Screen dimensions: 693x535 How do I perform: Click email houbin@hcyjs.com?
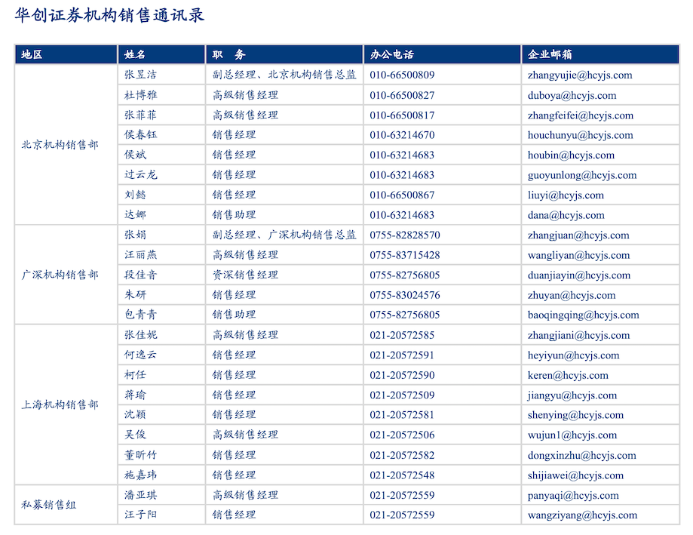click(x=571, y=155)
